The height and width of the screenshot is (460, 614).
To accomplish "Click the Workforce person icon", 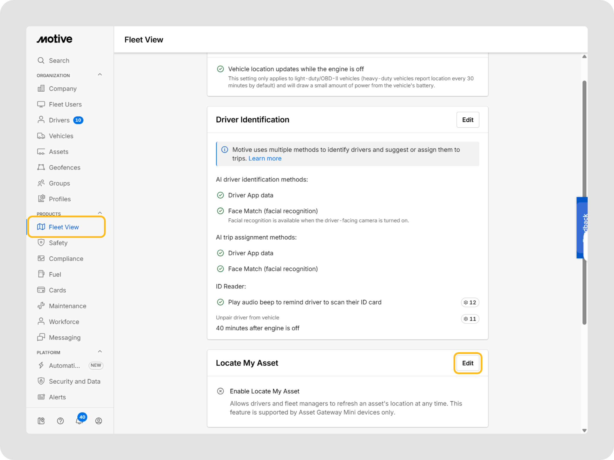I will pyautogui.click(x=41, y=321).
